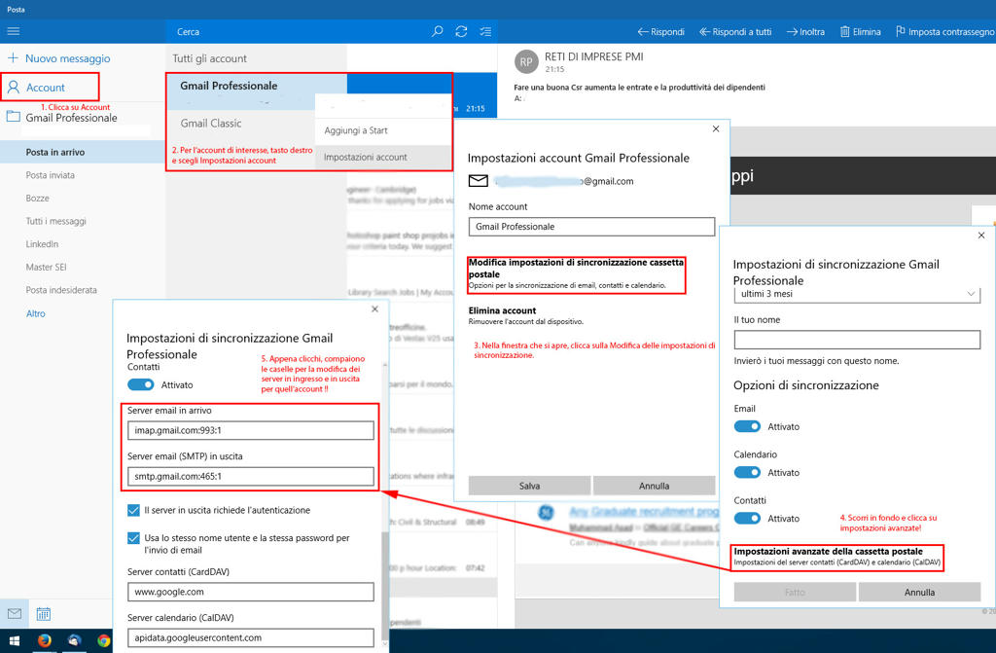This screenshot has height=653, width=996.
Task: Launch Chrome from the taskbar
Action: pyautogui.click(x=103, y=640)
